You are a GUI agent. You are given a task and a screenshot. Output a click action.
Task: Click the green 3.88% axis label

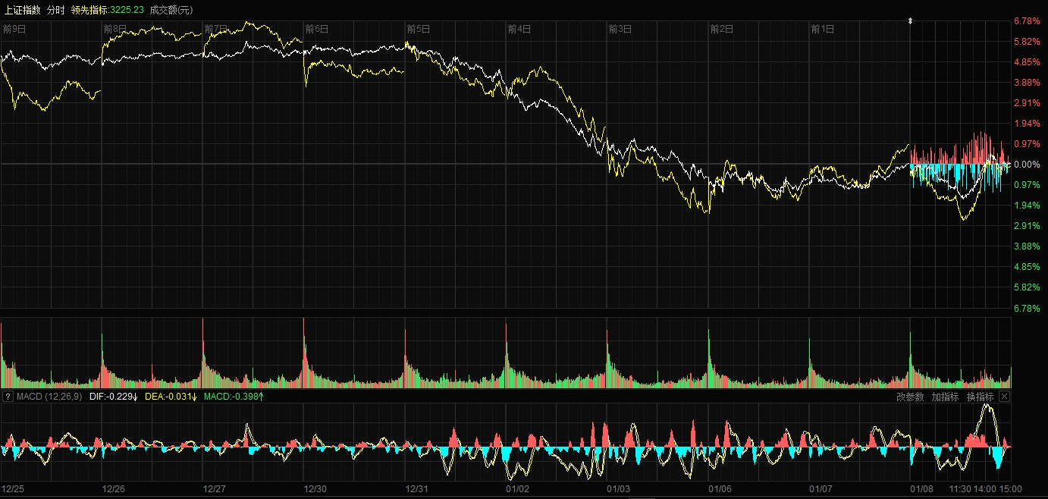[x=1027, y=246]
